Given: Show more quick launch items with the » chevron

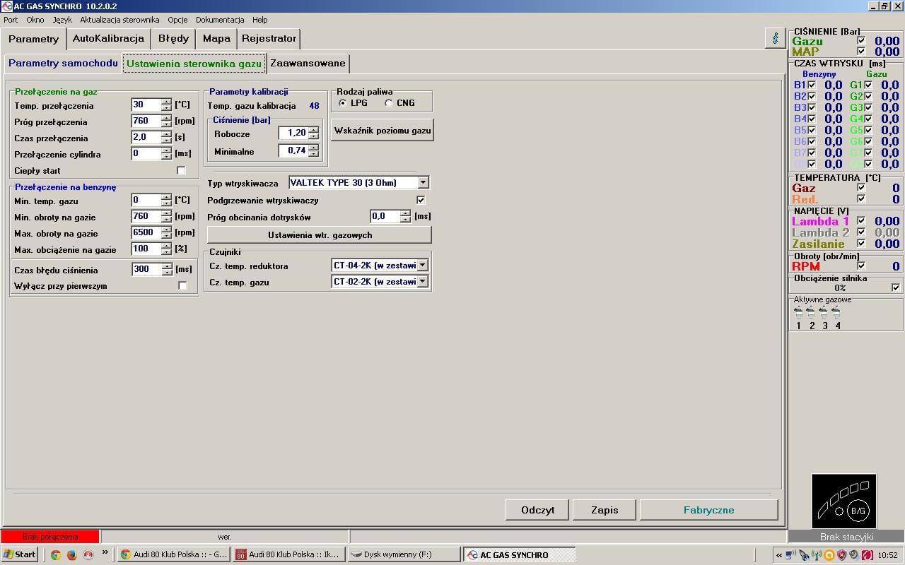Looking at the screenshot, I should click(x=105, y=552).
